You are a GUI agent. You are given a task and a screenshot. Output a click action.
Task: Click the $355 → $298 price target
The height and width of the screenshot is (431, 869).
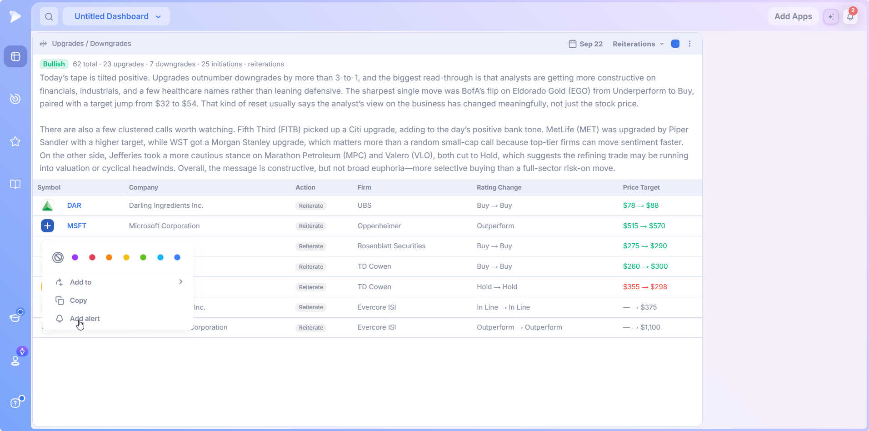pyautogui.click(x=645, y=287)
